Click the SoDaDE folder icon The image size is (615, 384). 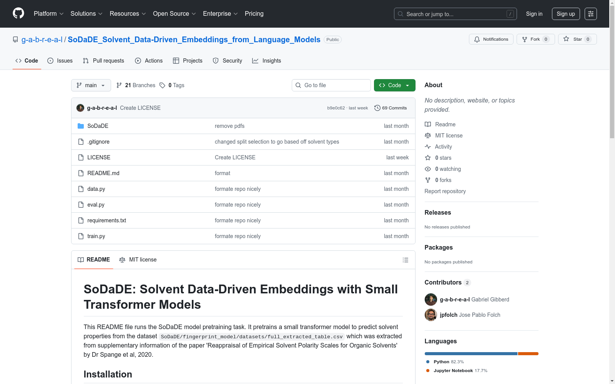pyautogui.click(x=81, y=126)
